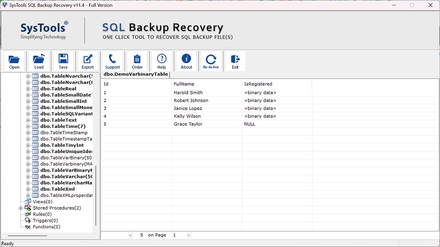Click the Open toolbar button

(14, 61)
